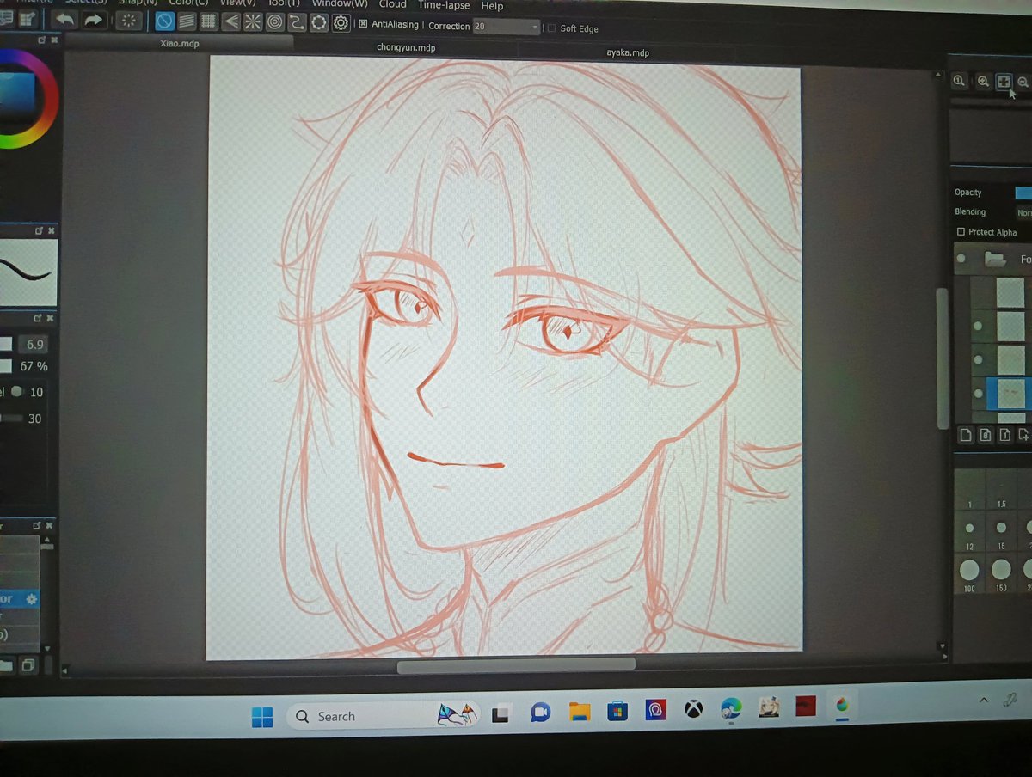Hide the selected blue-highlighted layer
Viewport: 1032px width, 777px height.
(x=978, y=394)
